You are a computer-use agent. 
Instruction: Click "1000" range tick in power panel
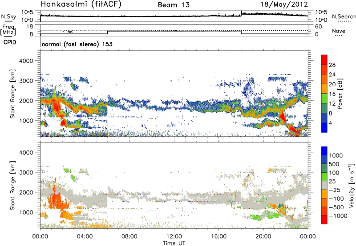pyautogui.click(x=26, y=120)
